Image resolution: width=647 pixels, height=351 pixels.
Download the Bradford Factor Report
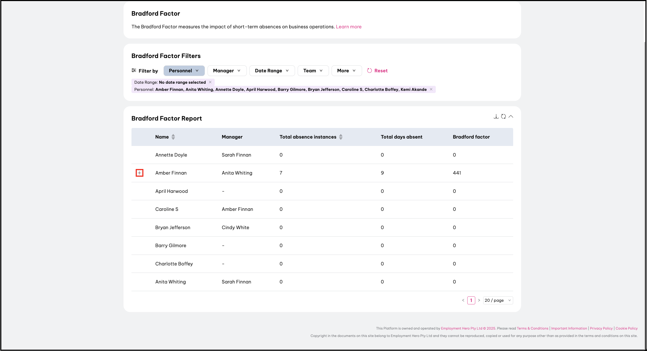click(x=496, y=117)
